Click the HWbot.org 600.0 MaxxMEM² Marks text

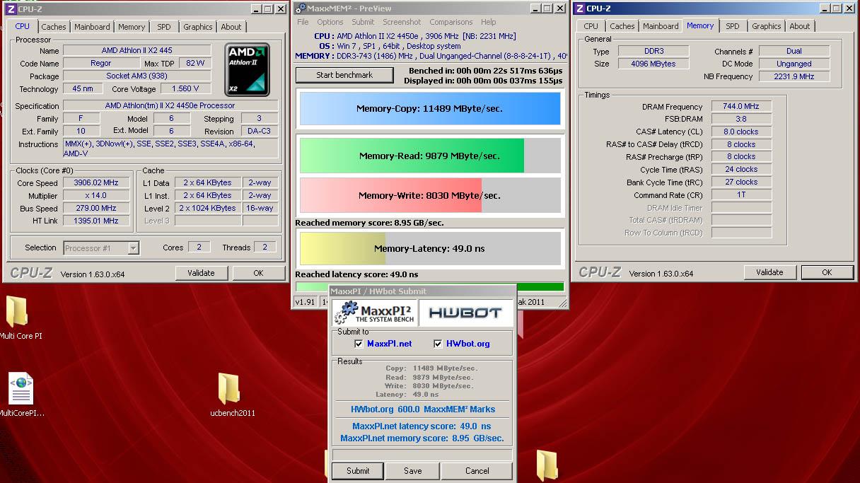coord(423,409)
